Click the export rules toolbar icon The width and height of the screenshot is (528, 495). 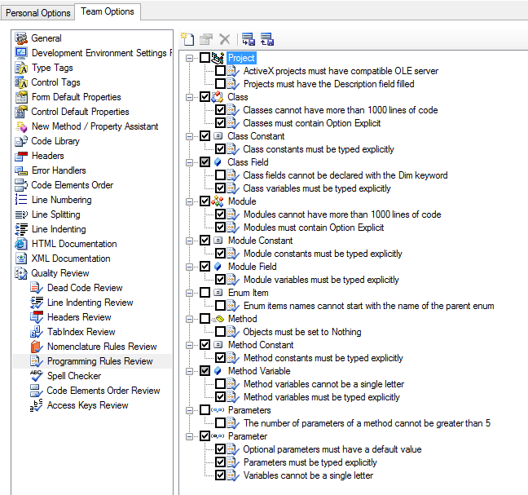[267, 39]
